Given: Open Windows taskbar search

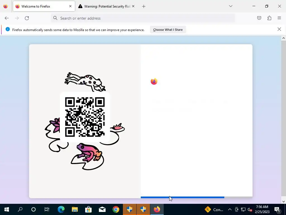Looking at the screenshot, I should 20,209.
